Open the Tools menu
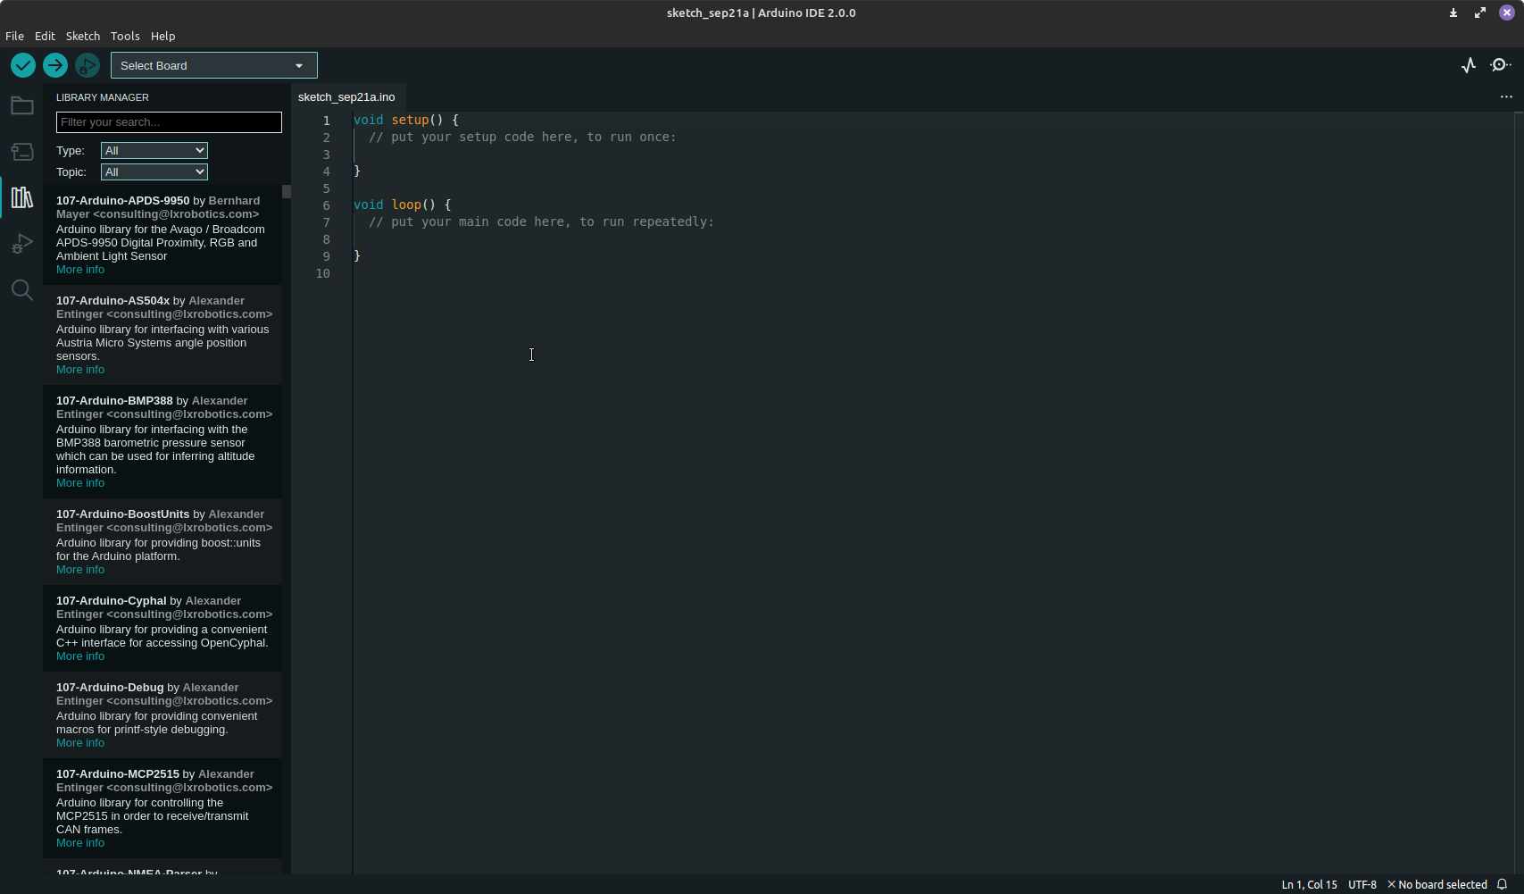The height and width of the screenshot is (894, 1524). click(125, 36)
